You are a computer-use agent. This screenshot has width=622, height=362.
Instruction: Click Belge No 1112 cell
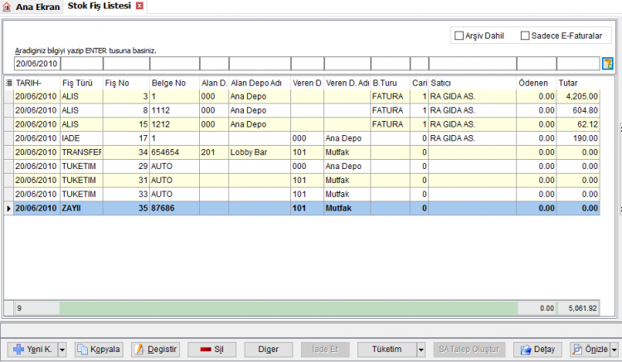click(174, 110)
